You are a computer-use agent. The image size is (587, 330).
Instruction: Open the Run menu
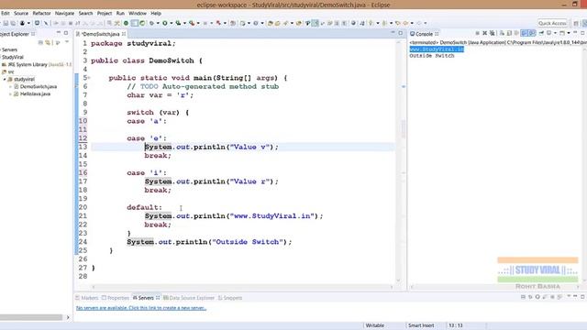pos(120,13)
